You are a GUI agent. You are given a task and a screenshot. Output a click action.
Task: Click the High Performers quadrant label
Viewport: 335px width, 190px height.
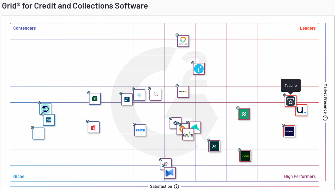point(300,176)
